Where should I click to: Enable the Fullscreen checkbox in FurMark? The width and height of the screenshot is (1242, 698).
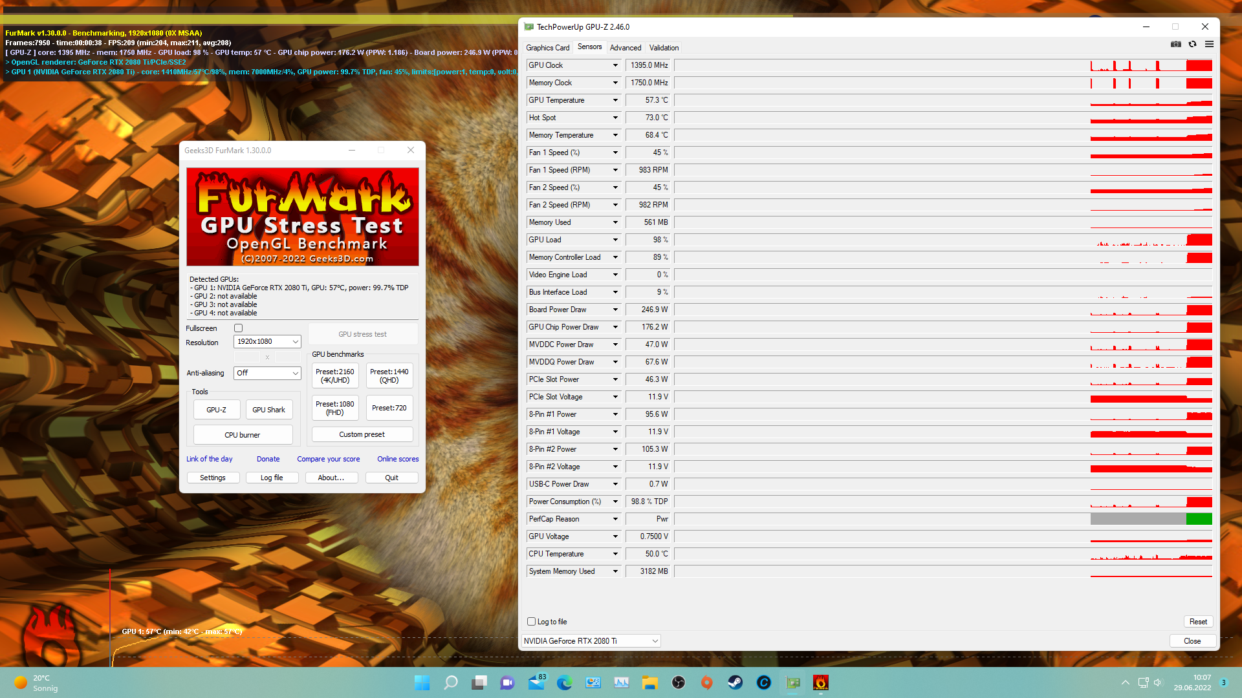238,328
